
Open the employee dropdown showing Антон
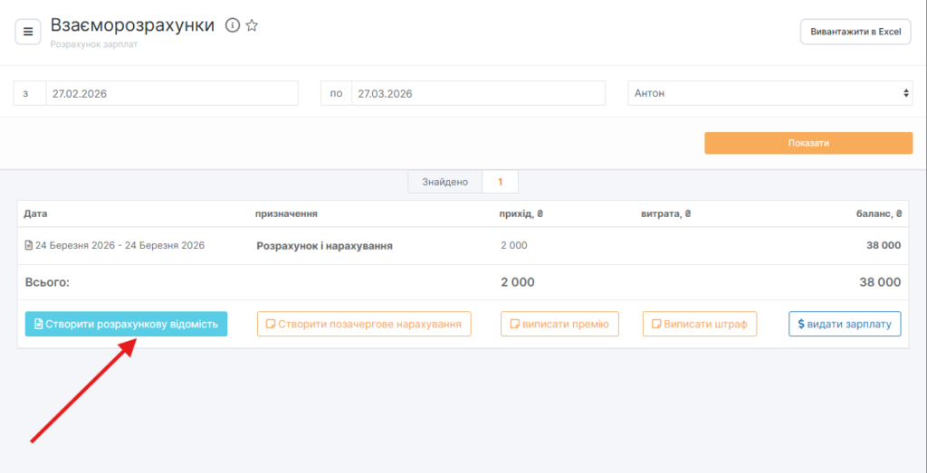point(770,93)
